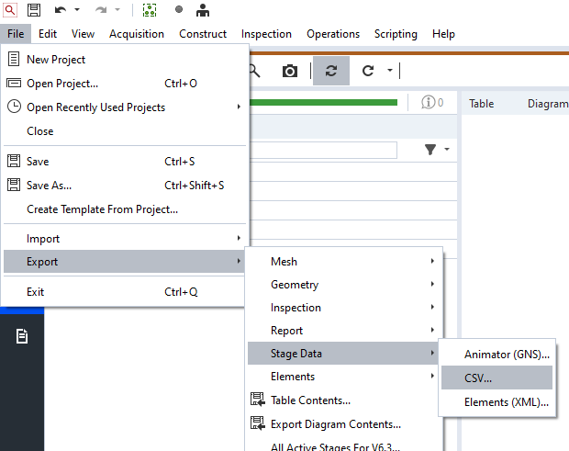Choose Export Diagram Contents... option
The height and width of the screenshot is (451, 569).
(335, 424)
